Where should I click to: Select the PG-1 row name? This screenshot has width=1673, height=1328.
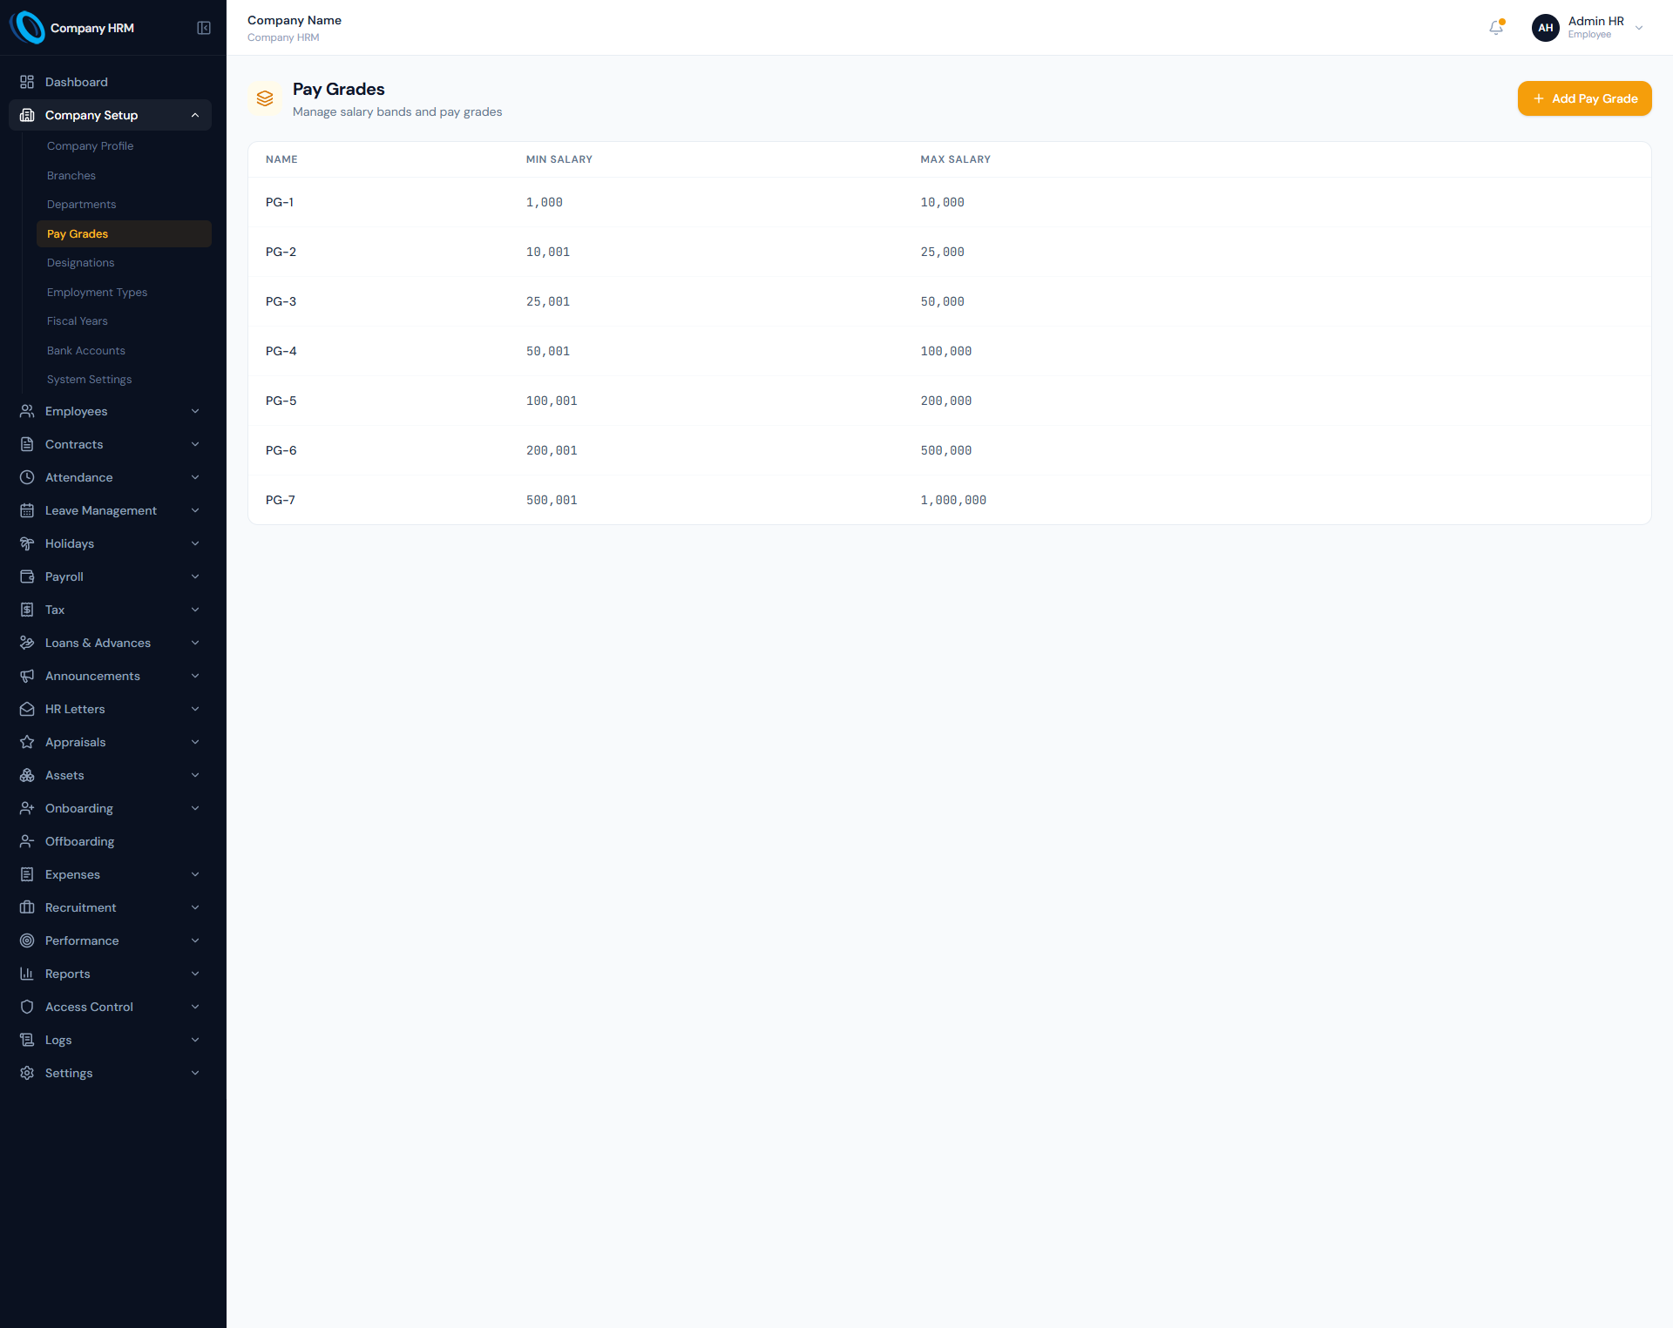(280, 202)
